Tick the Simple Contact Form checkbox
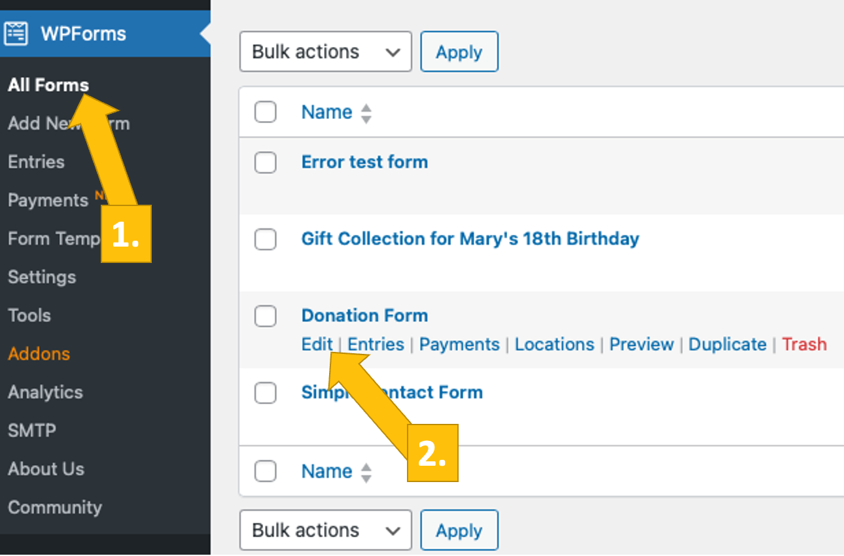Viewport: 844px width, 556px height. [265, 393]
